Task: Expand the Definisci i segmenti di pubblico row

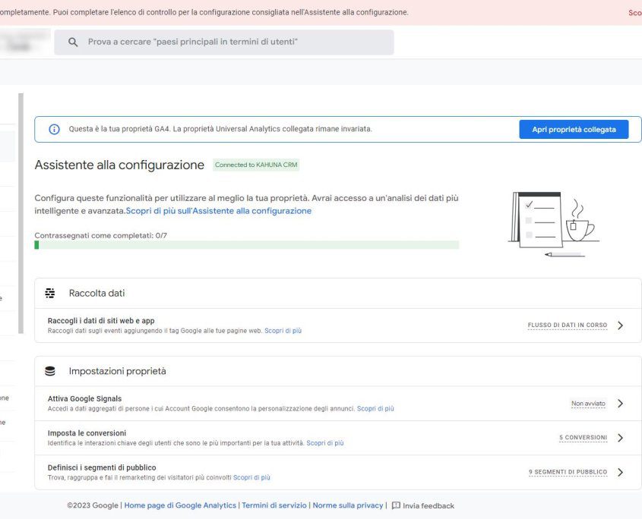Action: pos(621,471)
